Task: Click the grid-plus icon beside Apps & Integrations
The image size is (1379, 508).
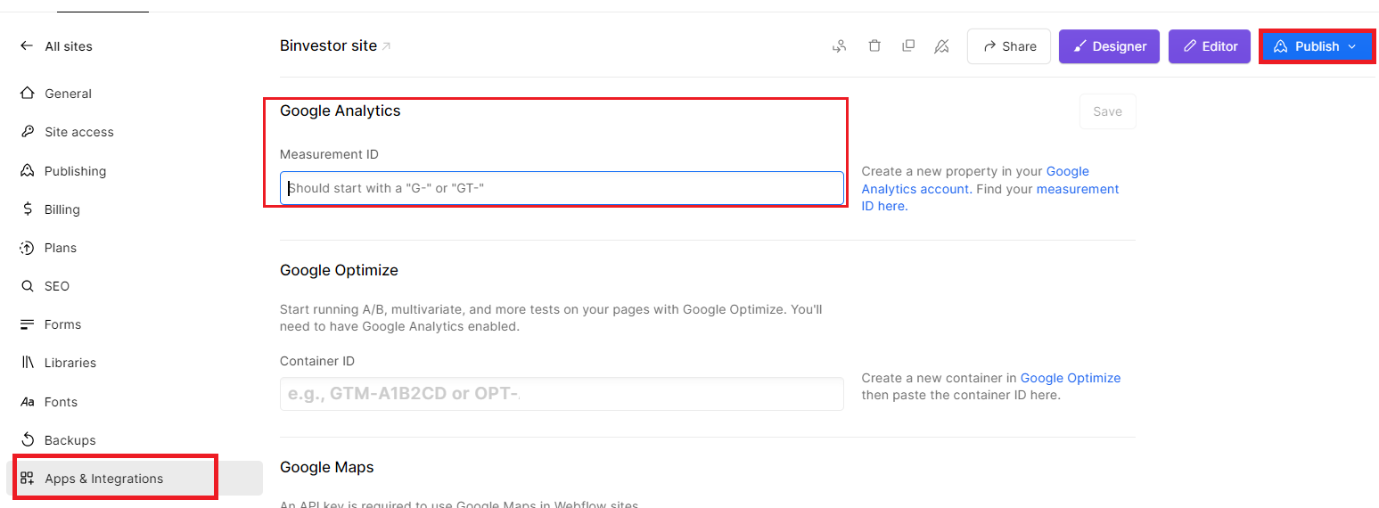Action: click(28, 479)
